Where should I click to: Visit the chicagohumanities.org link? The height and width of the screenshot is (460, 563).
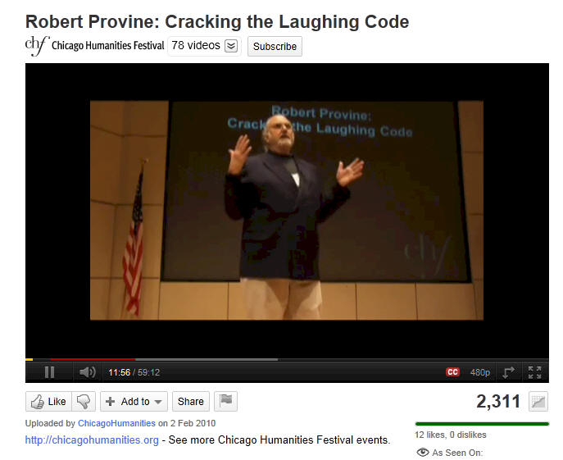click(x=92, y=440)
